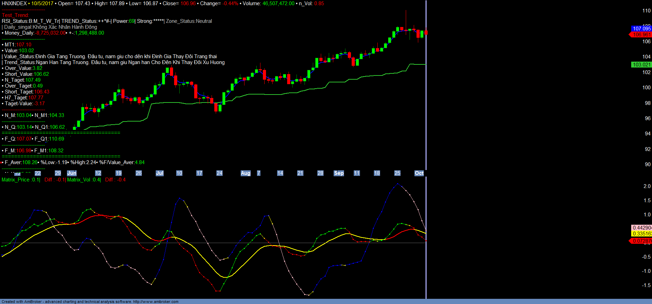Click the Test_Trend indicator label
This screenshot has height=304, width=652.
pos(15,15)
